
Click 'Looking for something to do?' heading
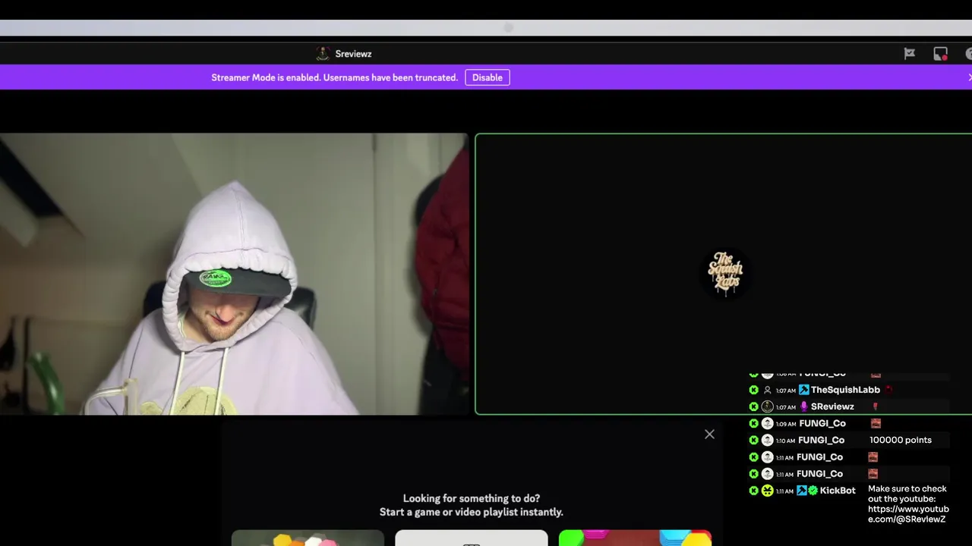[472, 498]
